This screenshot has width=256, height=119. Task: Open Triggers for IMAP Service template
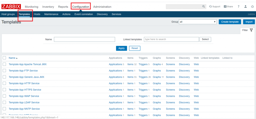coord(143,96)
